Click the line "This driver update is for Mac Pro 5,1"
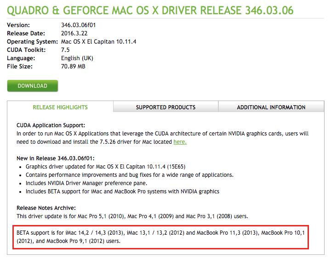The image size is (331, 259). pyautogui.click(x=132, y=216)
